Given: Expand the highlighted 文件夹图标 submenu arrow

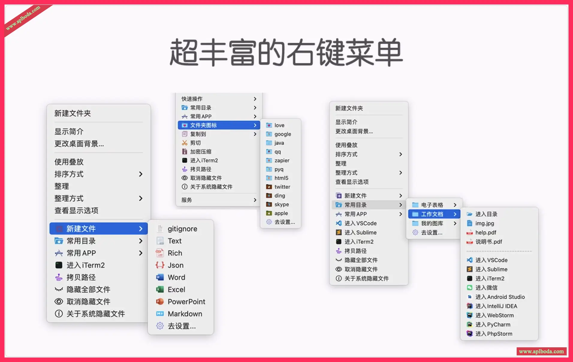Looking at the screenshot, I should click(255, 125).
